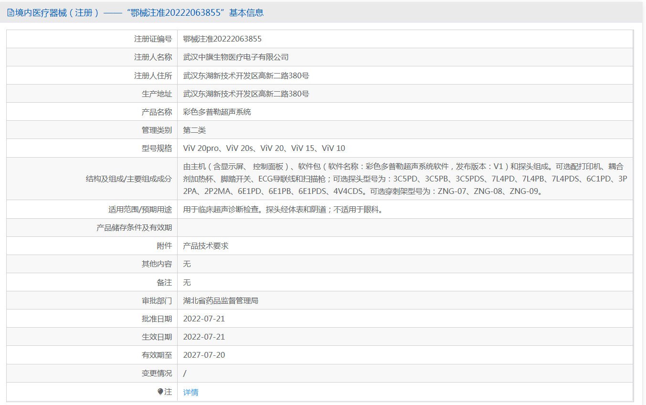646x405 pixels.
Task: Select the 附件 label
Action: (164, 246)
